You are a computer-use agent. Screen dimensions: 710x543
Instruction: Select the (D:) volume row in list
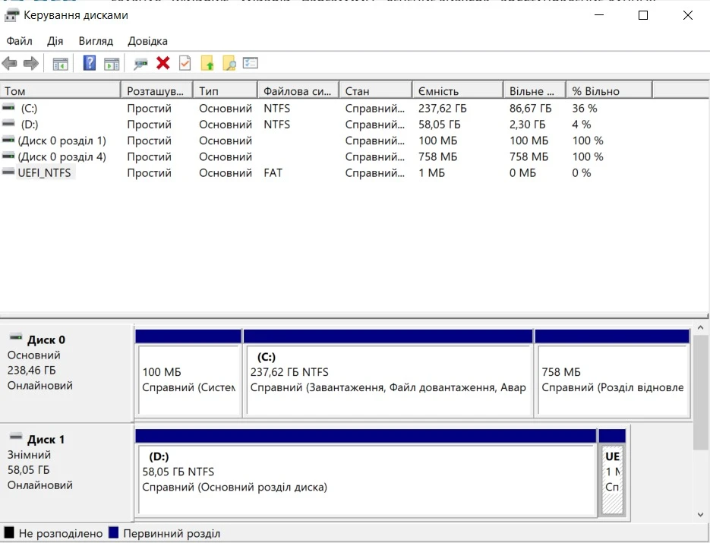point(29,125)
